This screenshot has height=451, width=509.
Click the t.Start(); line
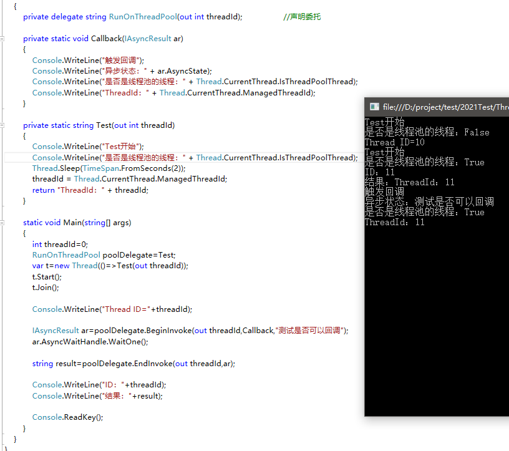pos(47,277)
